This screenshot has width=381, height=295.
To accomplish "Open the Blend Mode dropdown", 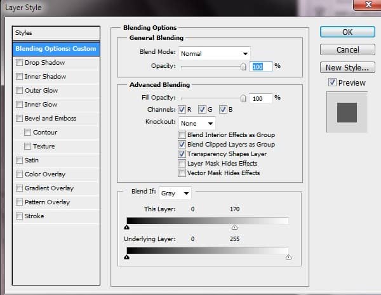I will 215,53.
